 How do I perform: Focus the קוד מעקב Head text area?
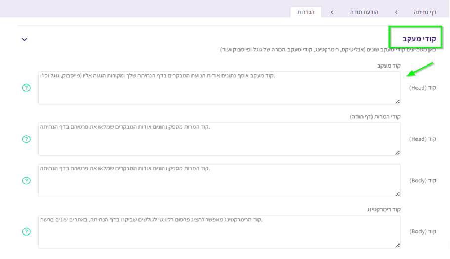click(219, 88)
